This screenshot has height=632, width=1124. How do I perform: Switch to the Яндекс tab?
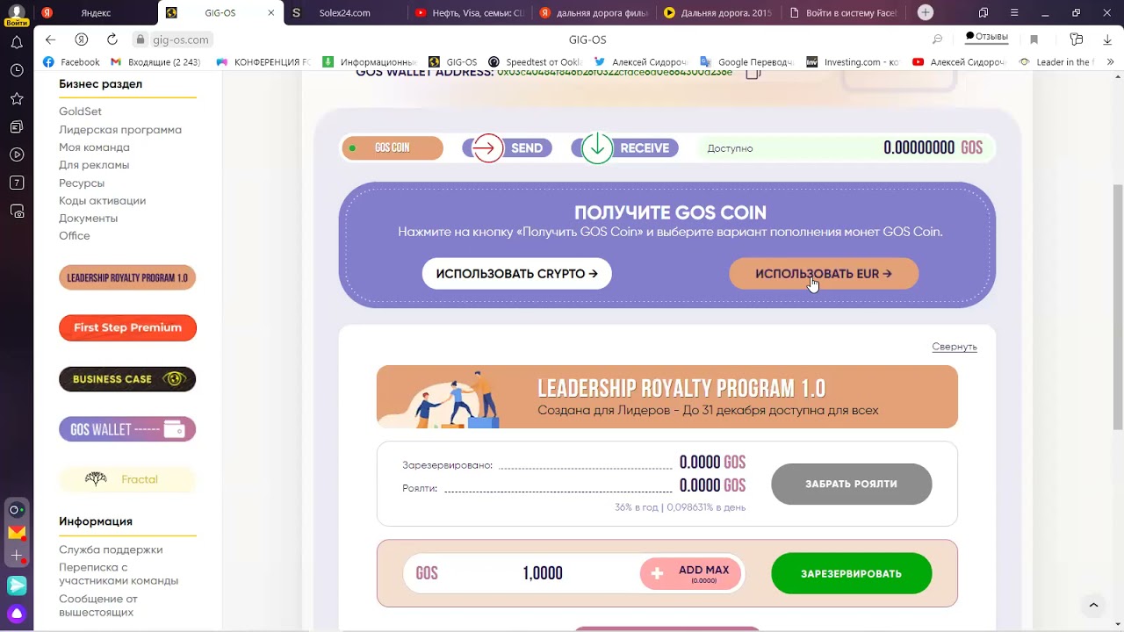[x=95, y=13]
